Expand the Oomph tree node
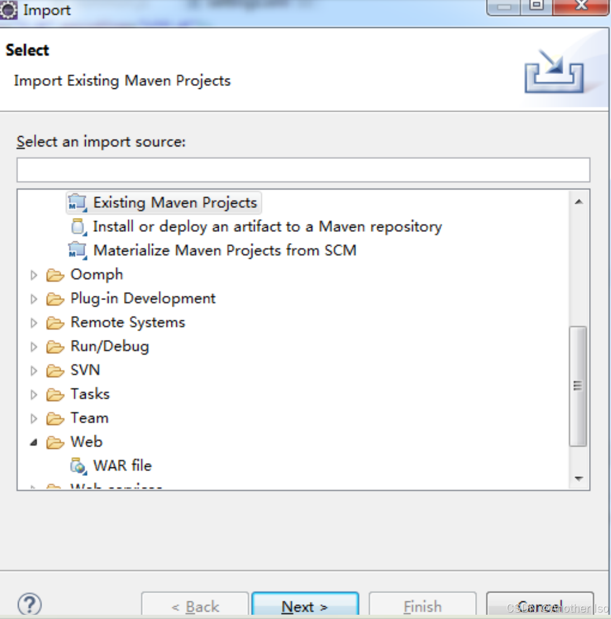The image size is (611, 619). click(x=34, y=275)
